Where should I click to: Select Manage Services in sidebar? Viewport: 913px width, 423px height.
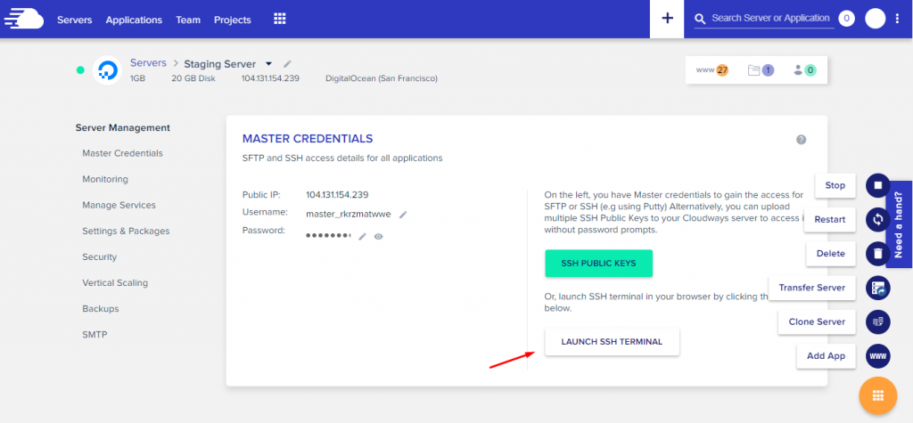[119, 206]
